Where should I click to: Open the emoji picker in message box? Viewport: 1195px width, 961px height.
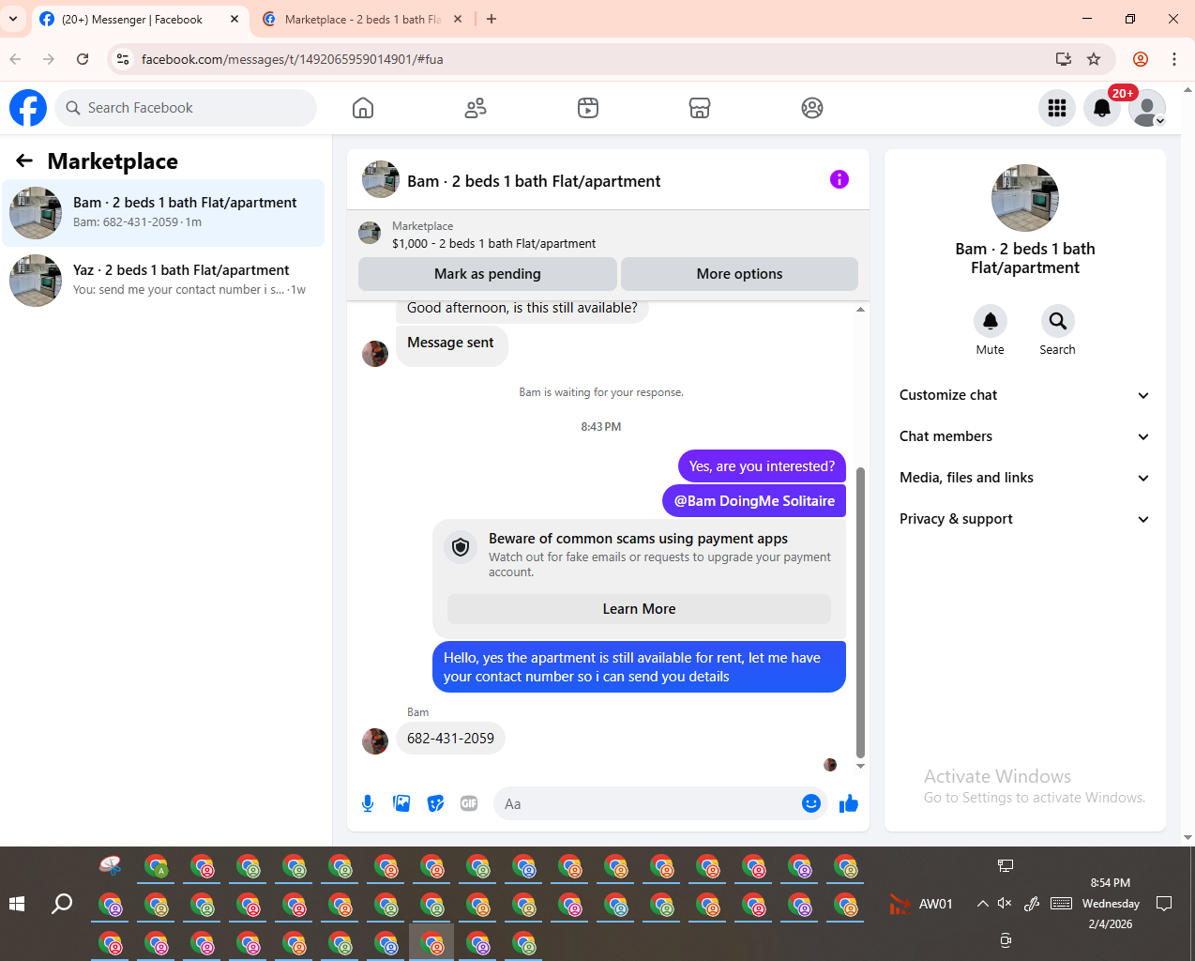[811, 803]
